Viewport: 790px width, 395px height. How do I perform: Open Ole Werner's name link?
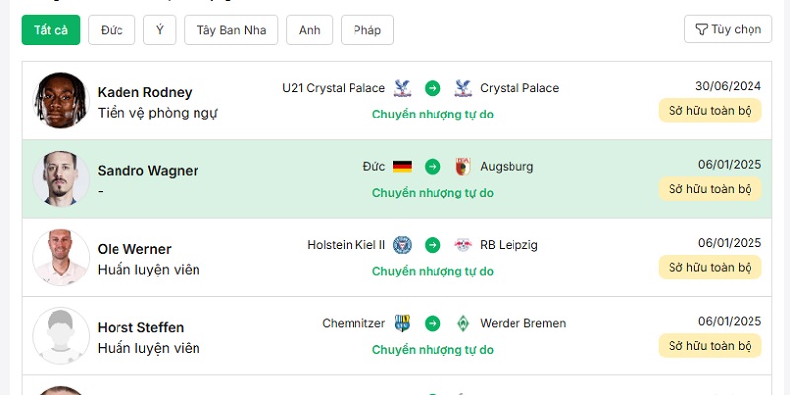click(134, 249)
